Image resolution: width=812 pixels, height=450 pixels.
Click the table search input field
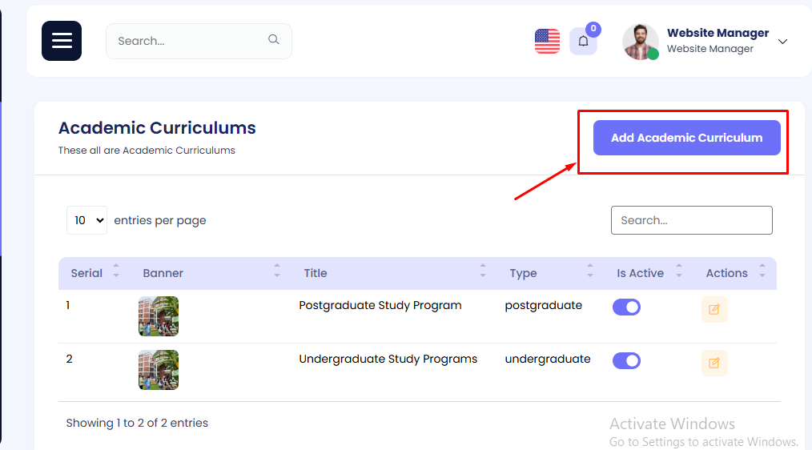(x=691, y=220)
